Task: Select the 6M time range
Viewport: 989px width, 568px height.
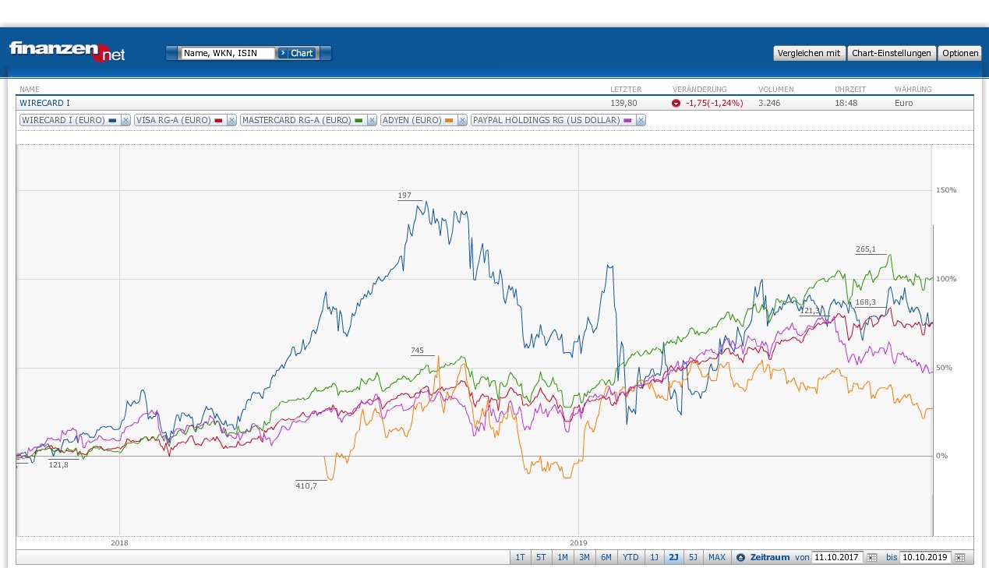Action: pyautogui.click(x=606, y=557)
